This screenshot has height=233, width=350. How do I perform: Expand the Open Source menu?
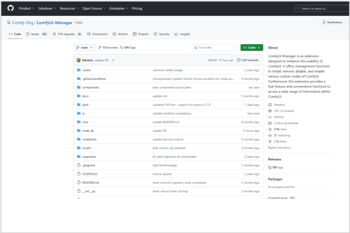click(94, 9)
